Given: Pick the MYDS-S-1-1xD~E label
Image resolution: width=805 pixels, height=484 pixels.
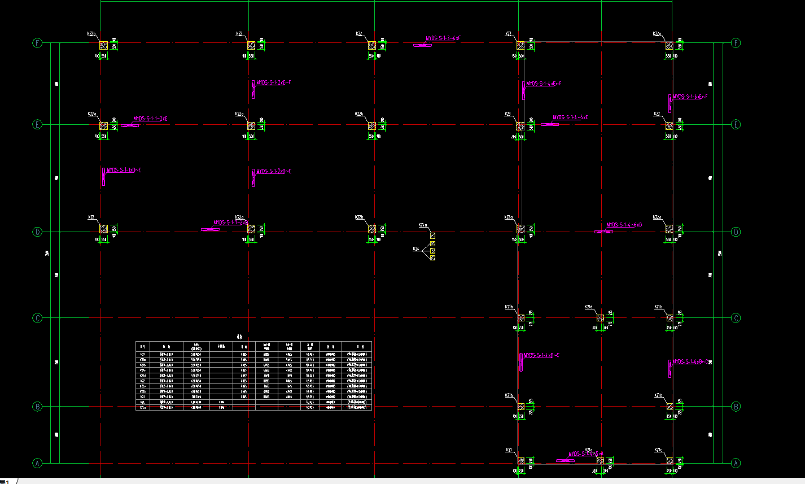Looking at the screenshot, I should 124,170.
